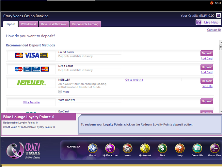Click the scrollbar down arrow

[221, 111]
